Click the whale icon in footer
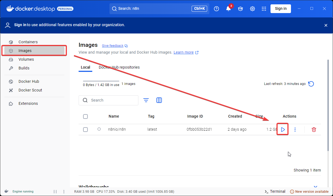This screenshot has width=333, height=196. pos(6,191)
